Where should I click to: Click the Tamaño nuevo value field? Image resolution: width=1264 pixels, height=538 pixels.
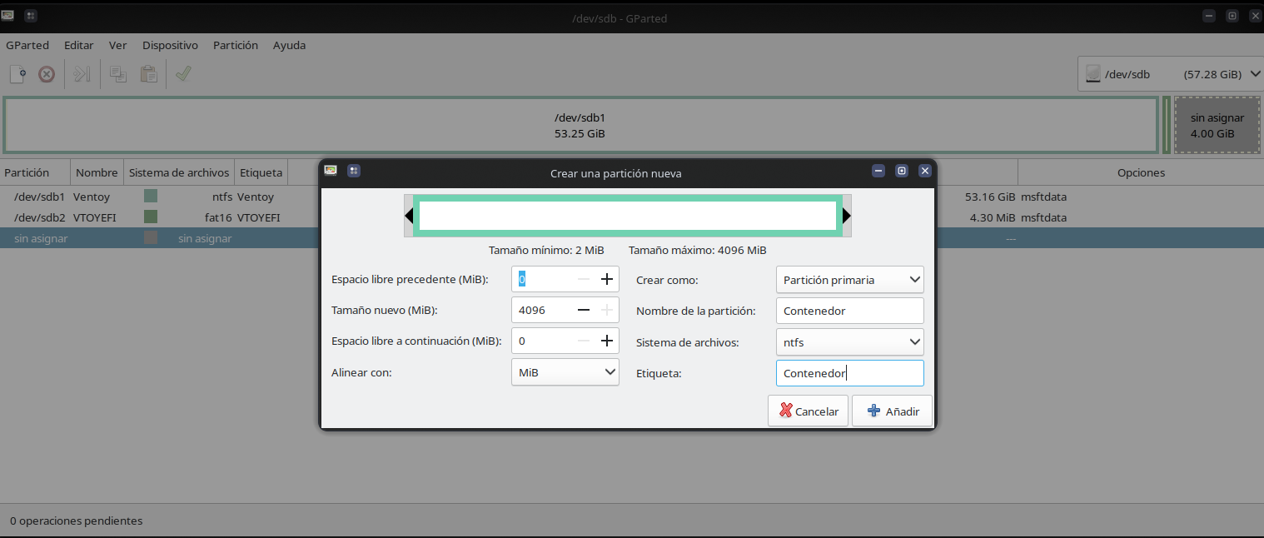[x=542, y=310]
